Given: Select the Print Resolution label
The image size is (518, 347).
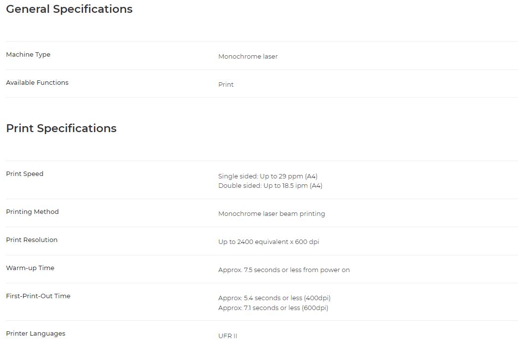Looking at the screenshot, I should (x=32, y=240).
